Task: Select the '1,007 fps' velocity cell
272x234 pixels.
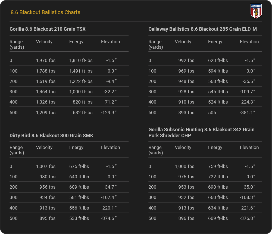Action: pos(46,166)
